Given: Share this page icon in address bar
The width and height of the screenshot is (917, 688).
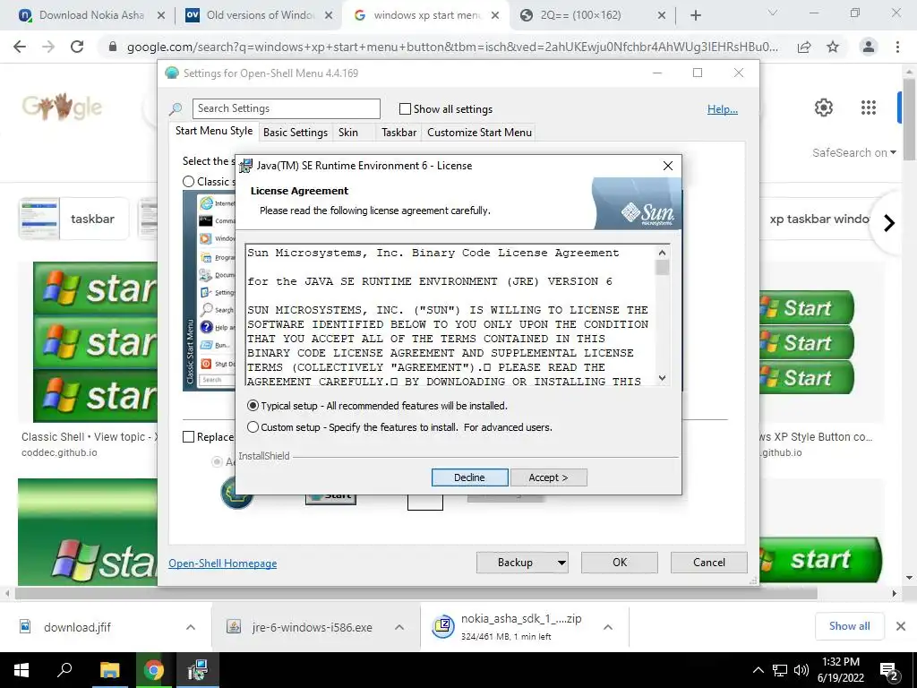Looking at the screenshot, I should point(804,47).
